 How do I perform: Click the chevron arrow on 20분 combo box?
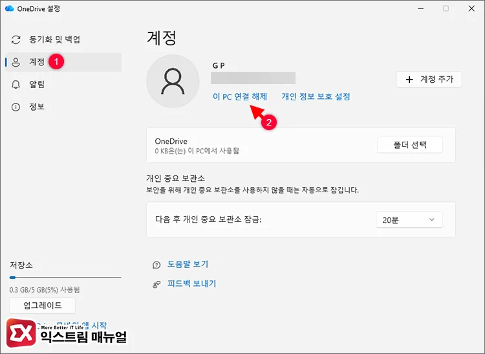point(432,220)
